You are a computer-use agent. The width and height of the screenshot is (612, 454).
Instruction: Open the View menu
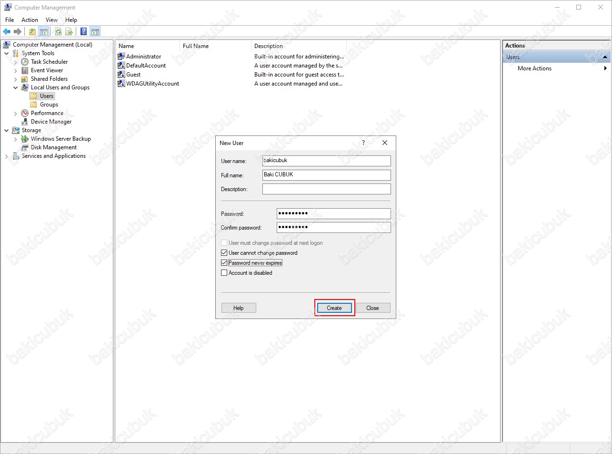click(51, 20)
